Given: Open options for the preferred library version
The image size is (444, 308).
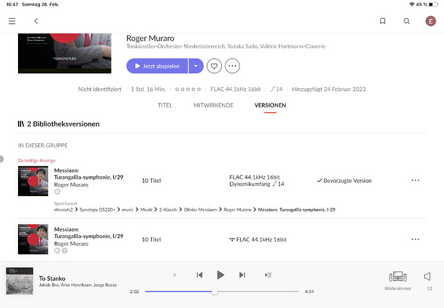Looking at the screenshot, I should [x=415, y=181].
